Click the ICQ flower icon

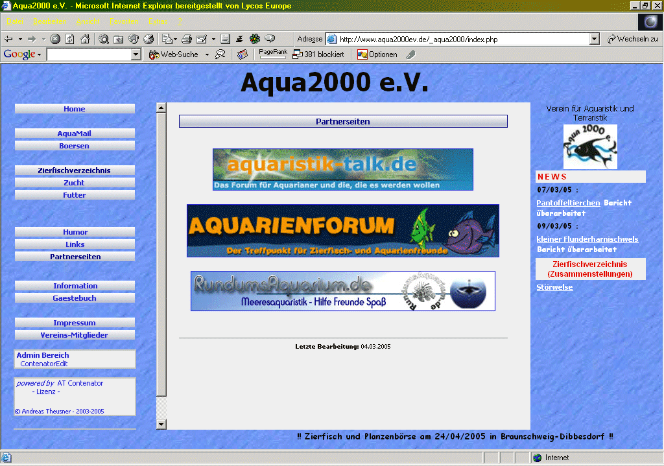click(255, 40)
